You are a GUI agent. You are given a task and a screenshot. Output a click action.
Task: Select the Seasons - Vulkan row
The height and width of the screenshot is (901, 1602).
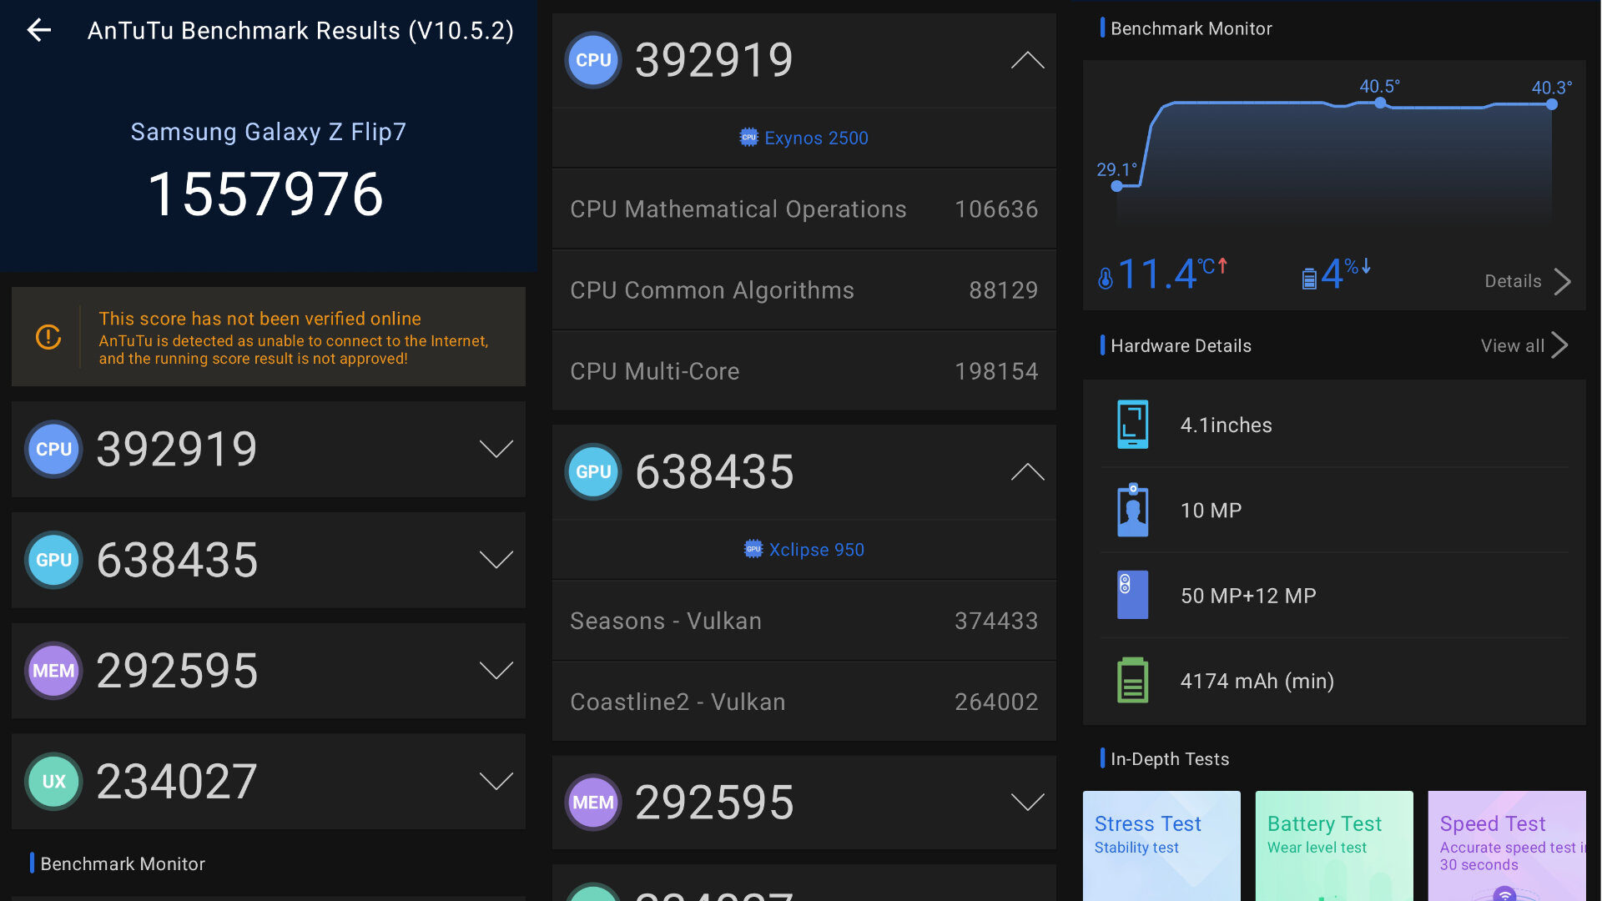point(804,621)
